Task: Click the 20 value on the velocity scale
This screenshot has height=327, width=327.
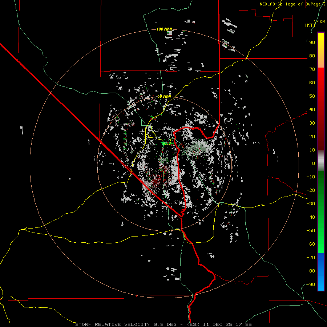Action: pos(312,136)
